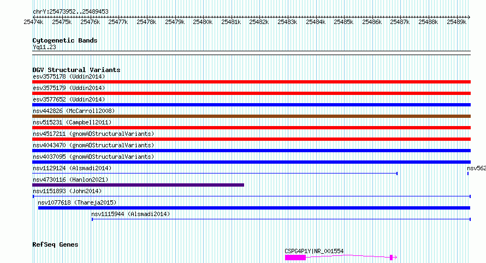
Task: Click the 25477k ruler tick label
Action: [x=118, y=22]
